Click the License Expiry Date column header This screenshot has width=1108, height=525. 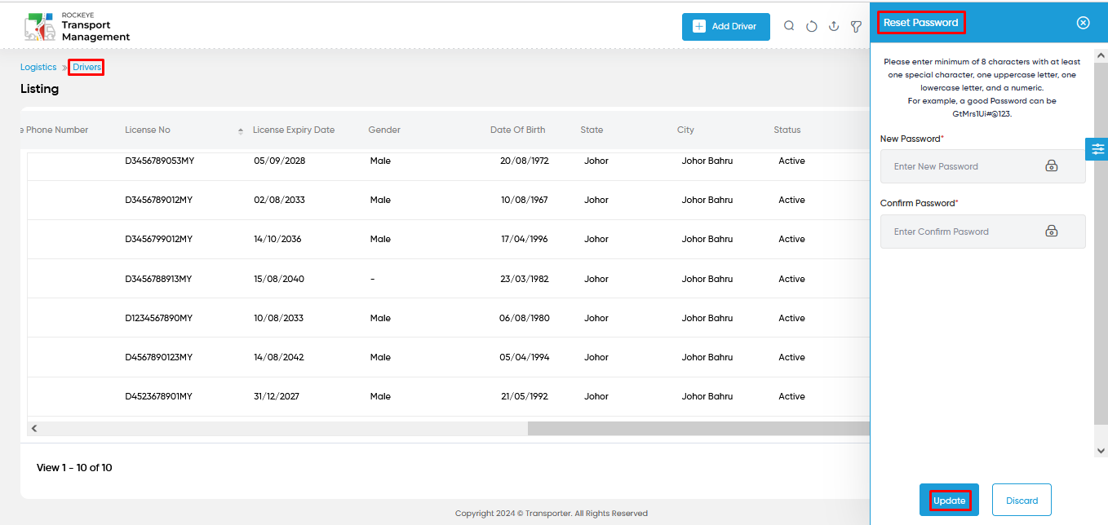[294, 130]
